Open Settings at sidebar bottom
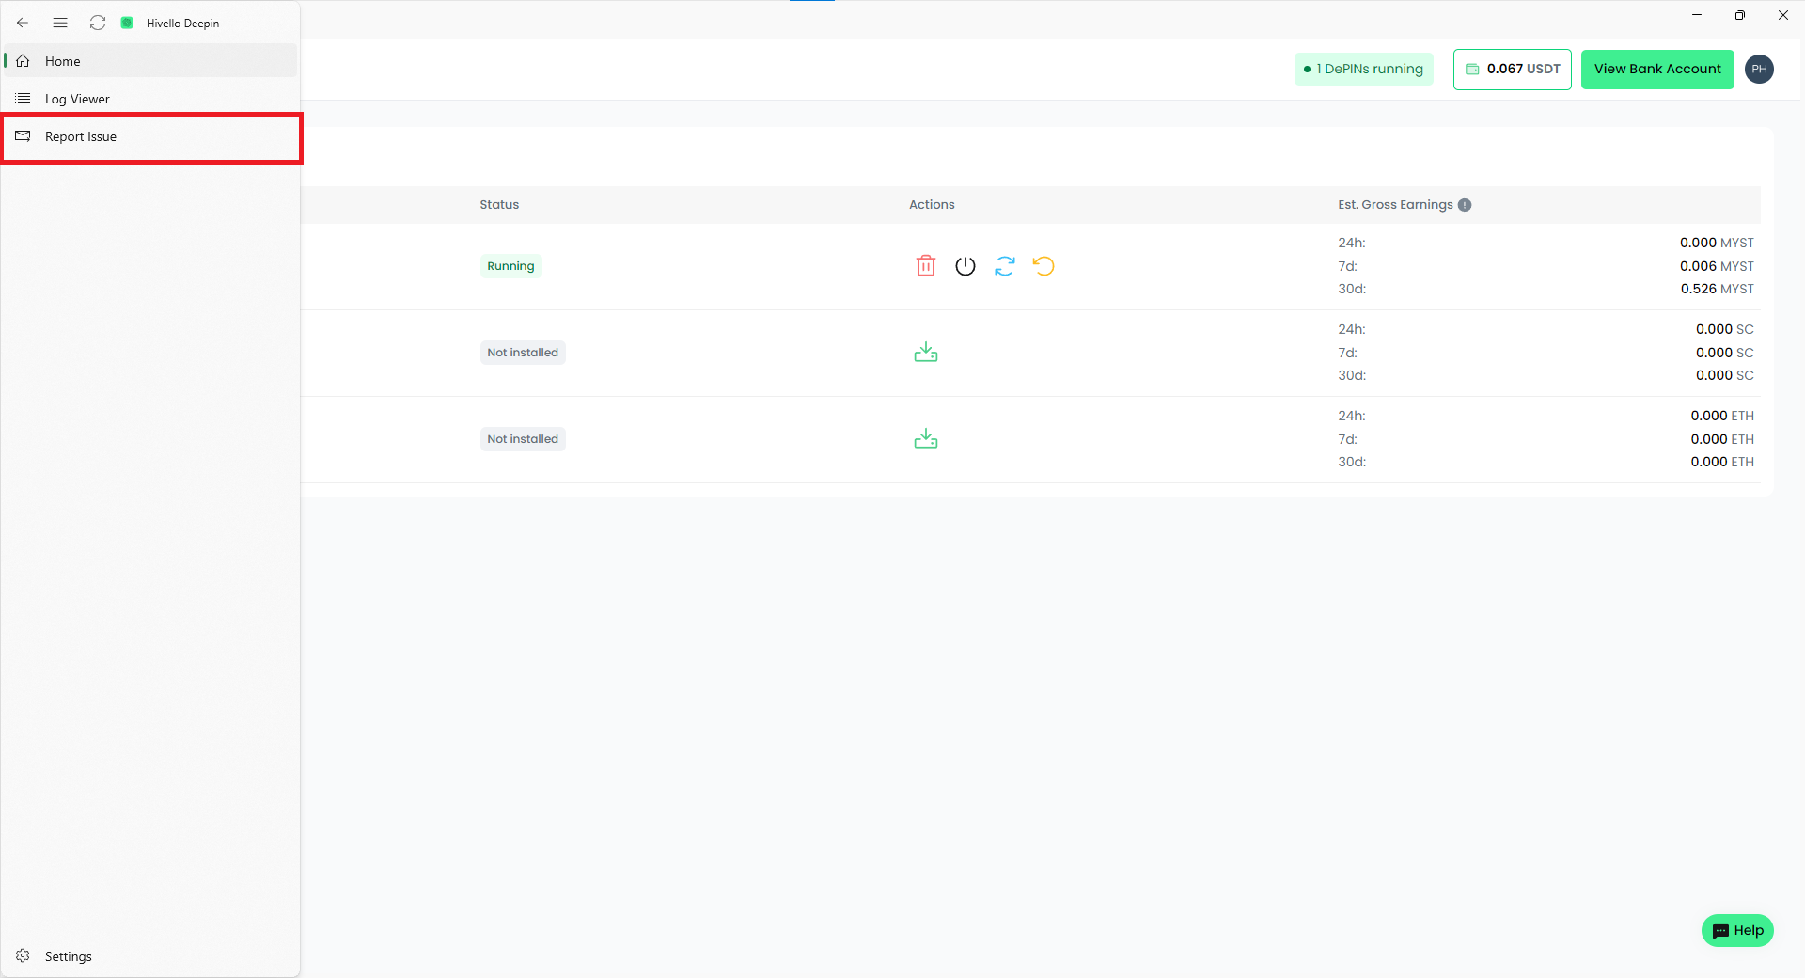This screenshot has width=1805, height=978. (x=68, y=956)
